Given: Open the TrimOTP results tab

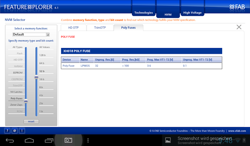Looking at the screenshot, I should point(100,28).
